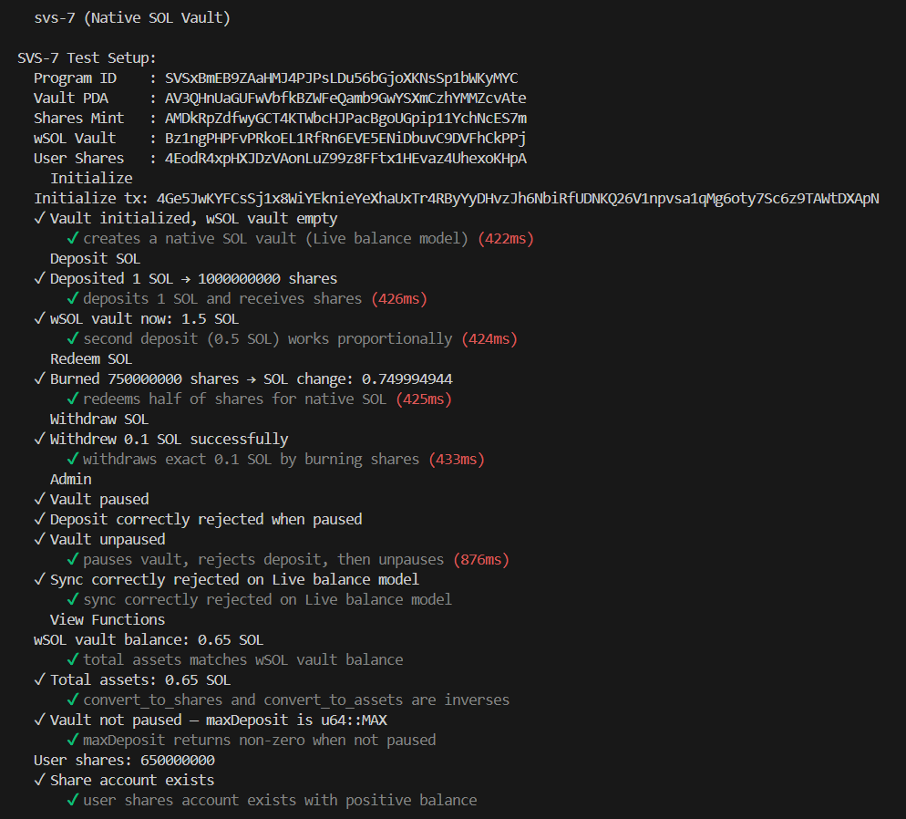The width and height of the screenshot is (906, 819).
Task: Click green checkmark beside 'withdraws exact 0.1 SOL'
Action: coord(73,459)
